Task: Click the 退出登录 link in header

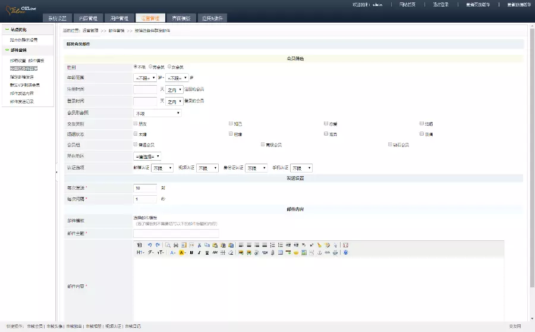Action: (441, 4)
